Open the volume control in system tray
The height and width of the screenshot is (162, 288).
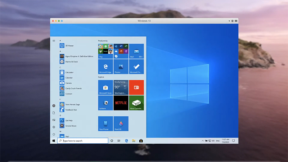213,141
